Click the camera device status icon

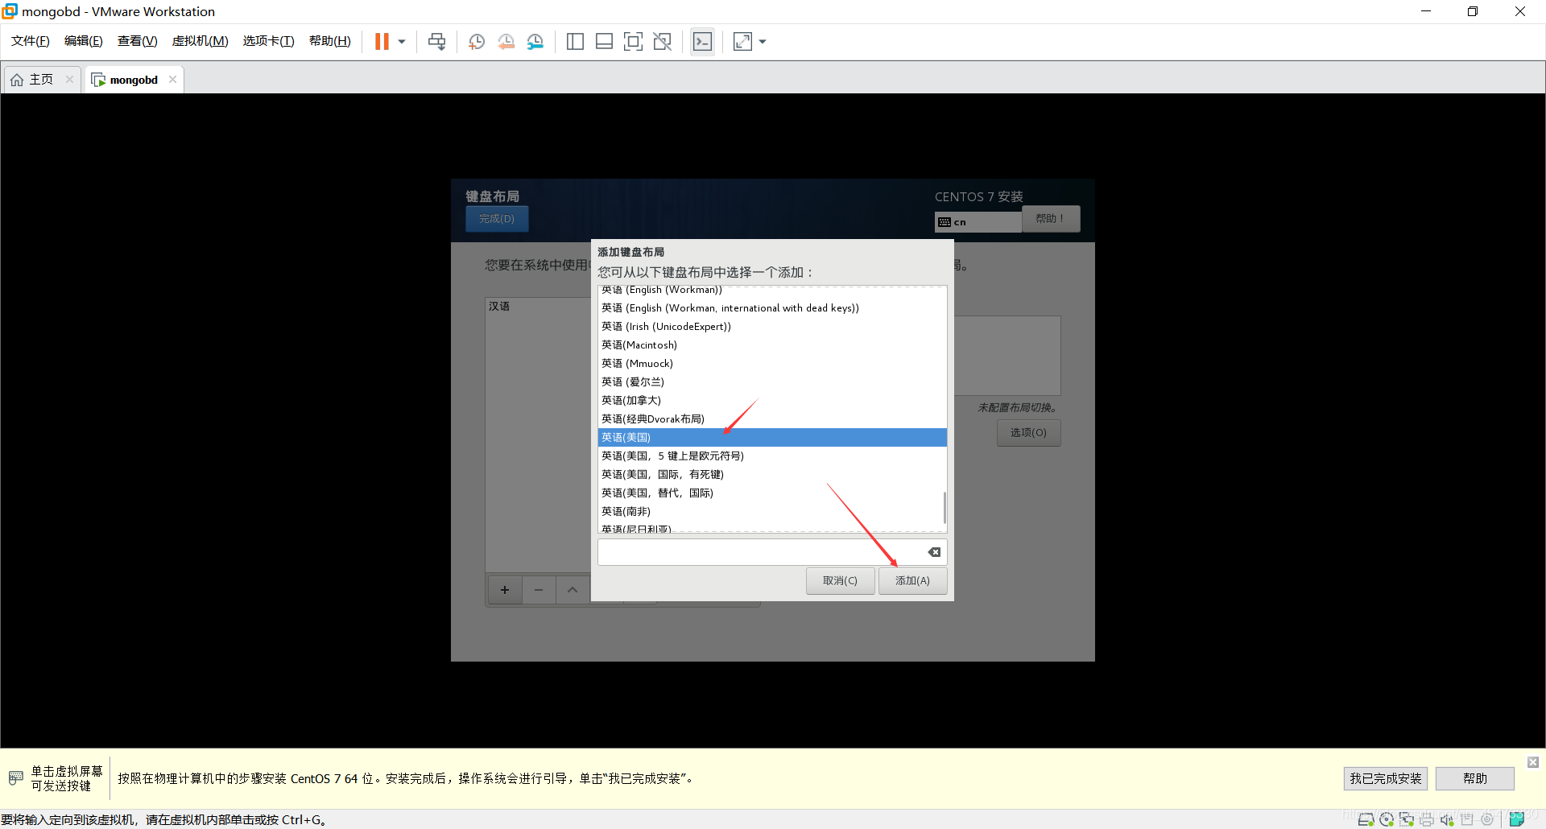[1487, 819]
